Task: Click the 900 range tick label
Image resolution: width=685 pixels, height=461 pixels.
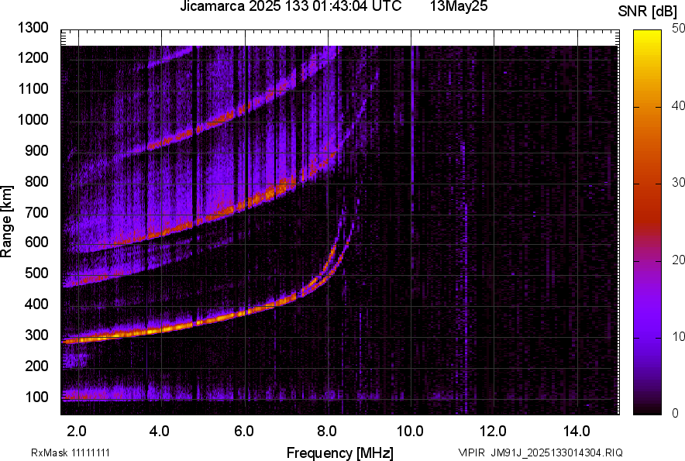Action: (x=36, y=150)
